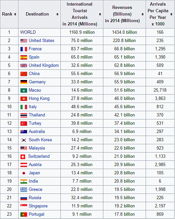Open the France link
Image resolution: width=175 pixels, height=219 pixels.
[x=35, y=49]
